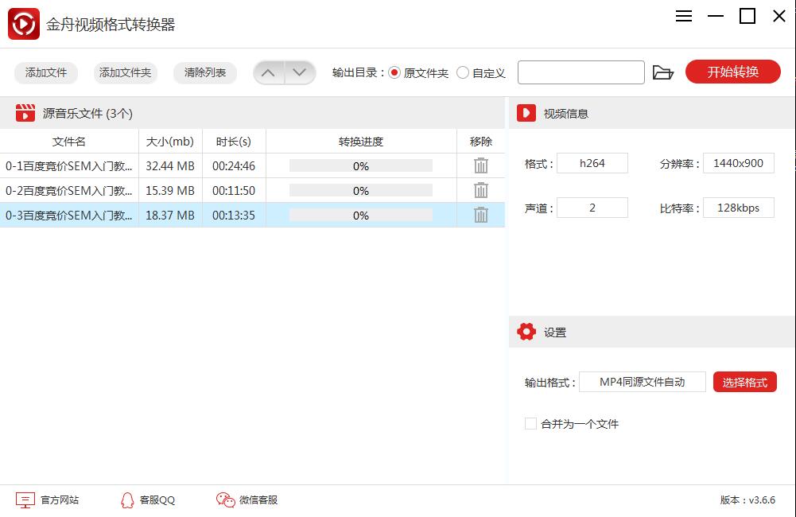This screenshot has width=796, height=517.
Task: Click the source files clapperboard icon
Action: point(25,113)
